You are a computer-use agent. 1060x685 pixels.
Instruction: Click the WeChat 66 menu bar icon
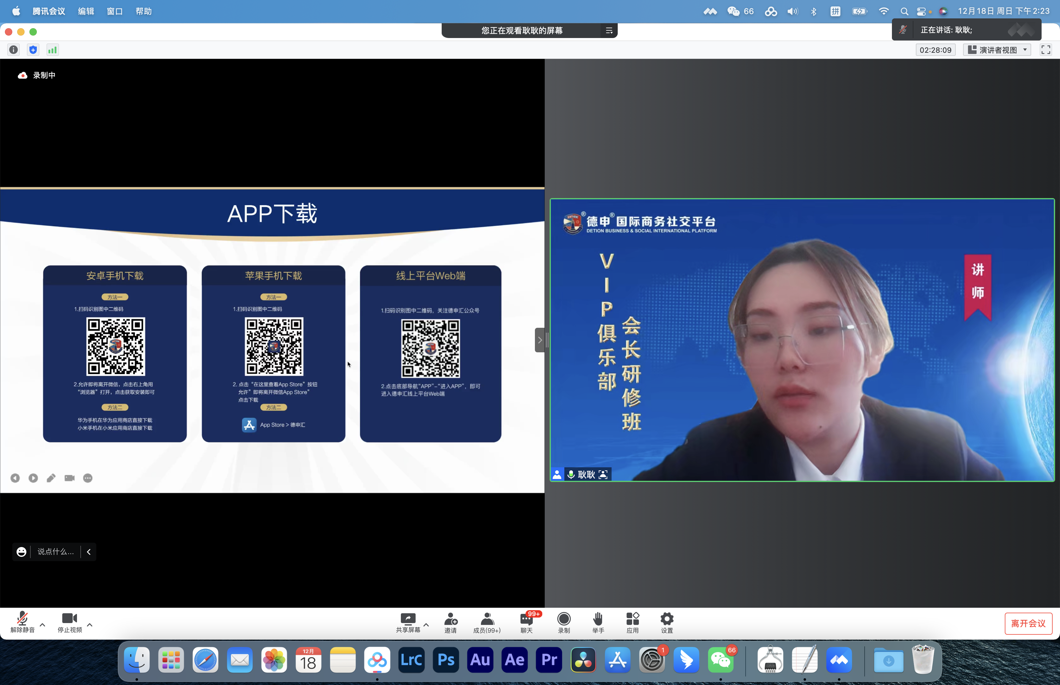741,11
